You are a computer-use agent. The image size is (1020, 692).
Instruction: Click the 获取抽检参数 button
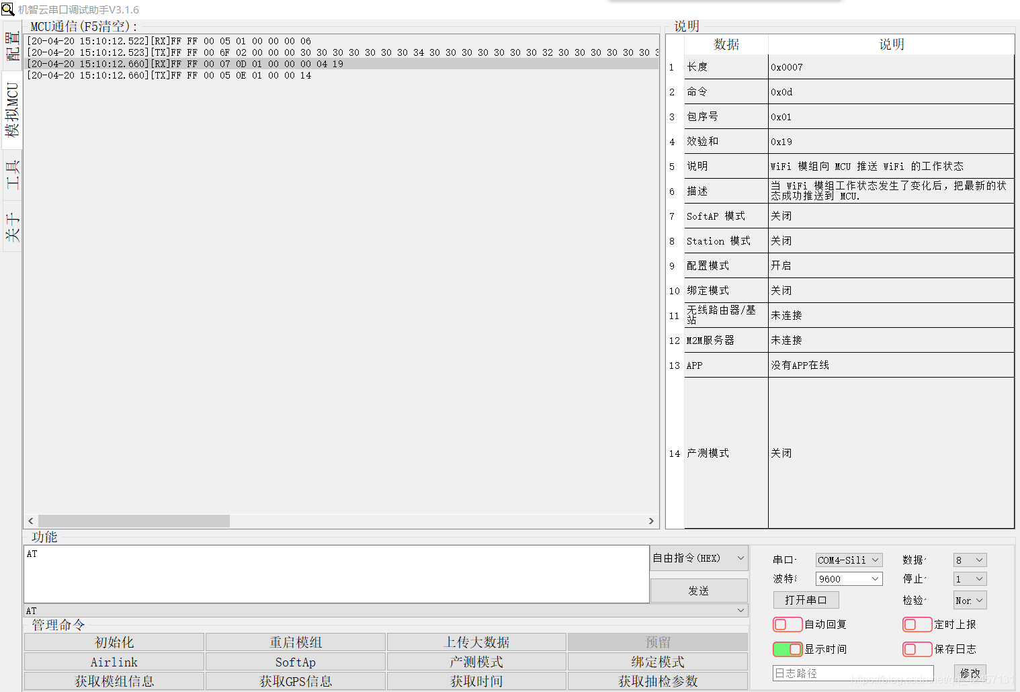tap(658, 681)
